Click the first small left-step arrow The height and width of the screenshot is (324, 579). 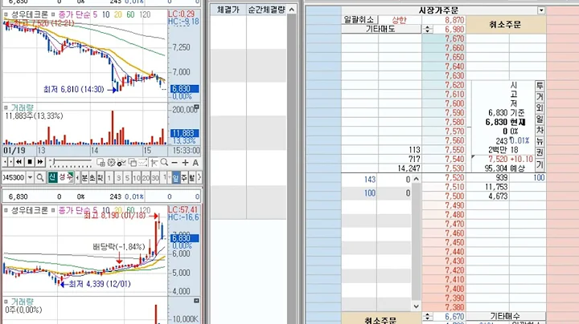tap(5, 162)
